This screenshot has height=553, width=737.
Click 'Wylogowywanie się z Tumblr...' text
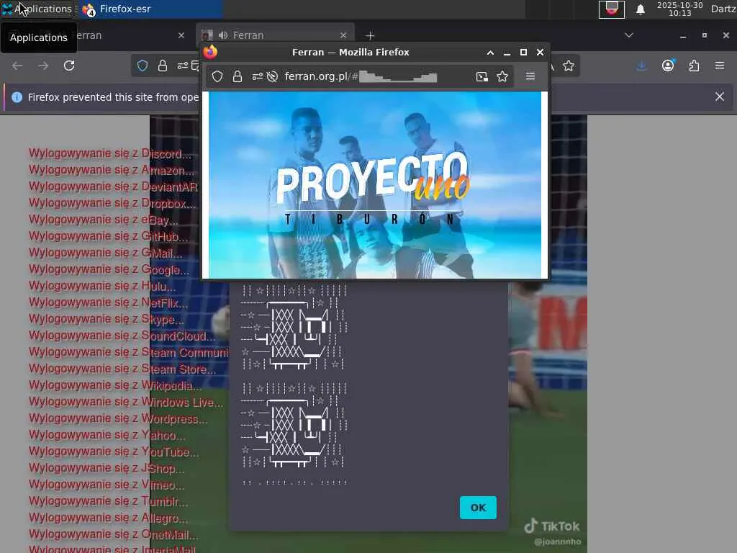(108, 501)
